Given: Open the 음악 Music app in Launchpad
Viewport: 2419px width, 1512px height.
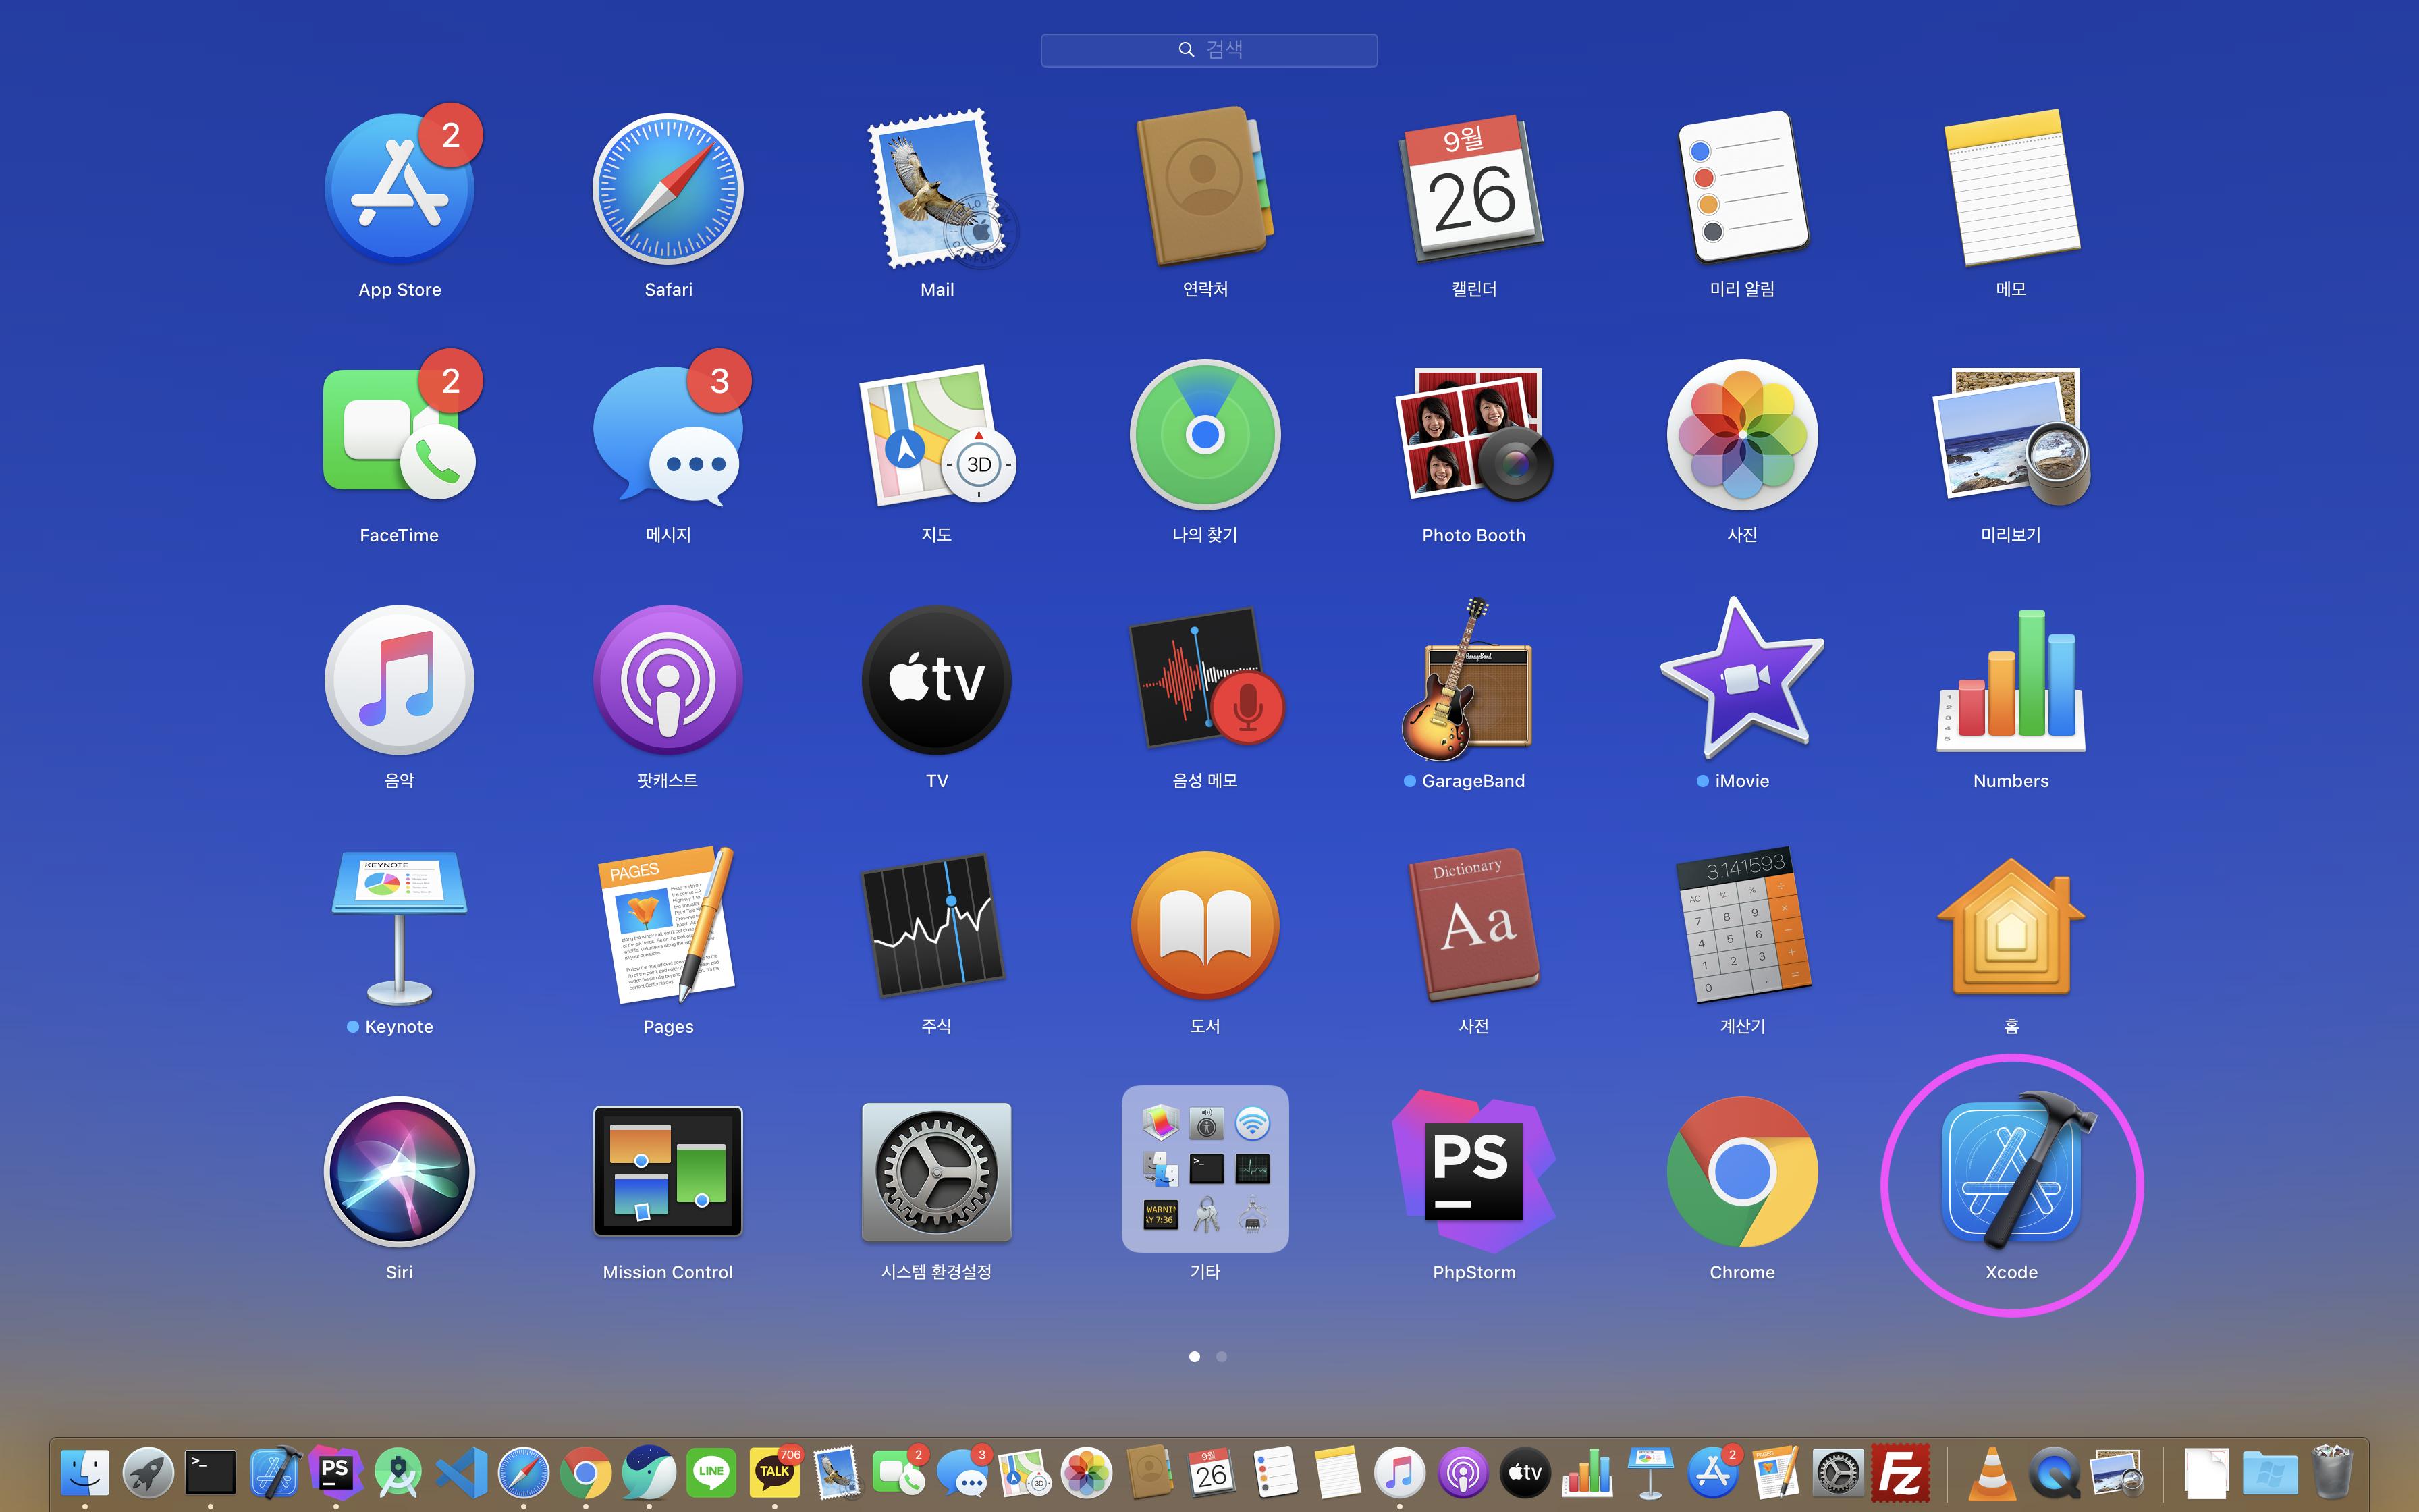Looking at the screenshot, I should tap(400, 680).
